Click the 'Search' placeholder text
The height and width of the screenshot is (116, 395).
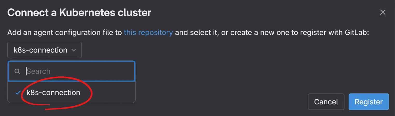pos(39,71)
